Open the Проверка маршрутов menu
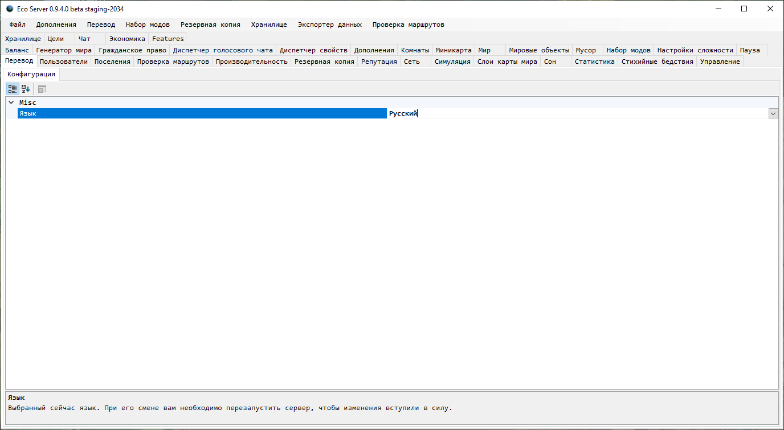 click(409, 24)
